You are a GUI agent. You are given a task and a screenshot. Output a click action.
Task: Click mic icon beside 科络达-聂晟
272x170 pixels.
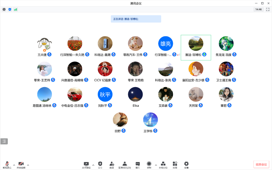tap(114, 55)
